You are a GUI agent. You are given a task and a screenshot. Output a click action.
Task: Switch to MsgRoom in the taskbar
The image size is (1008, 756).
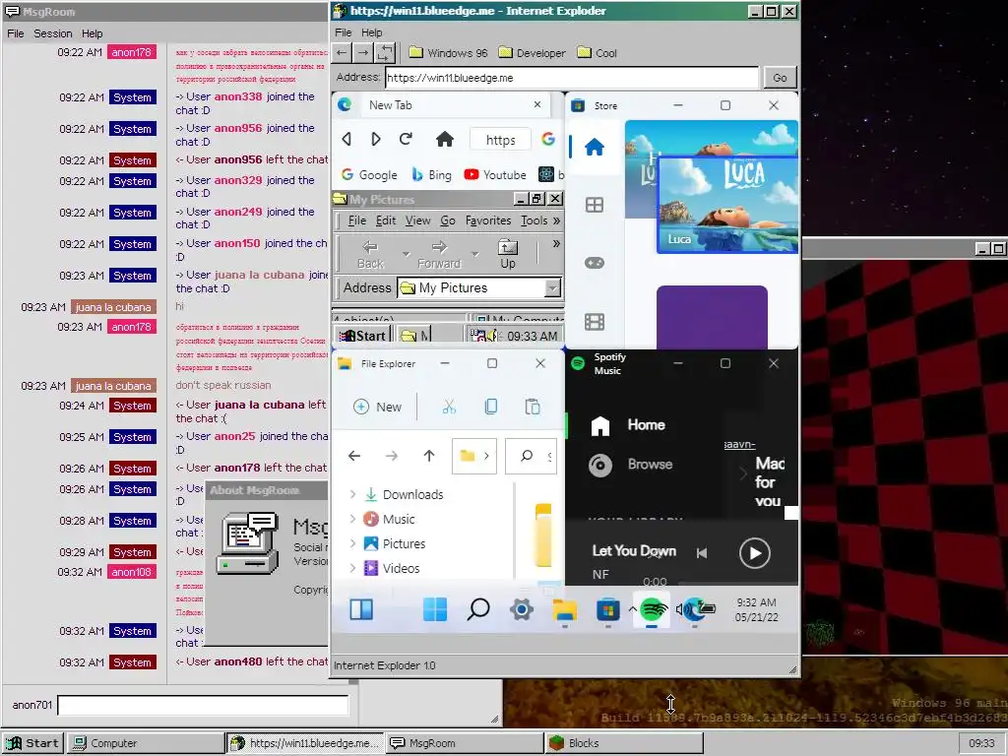[x=465, y=743]
